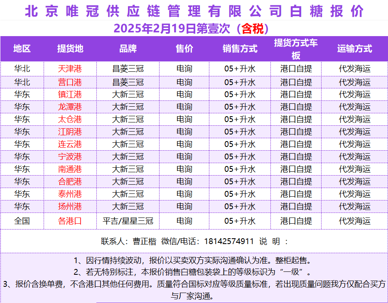Image resolution: width=388 pixels, height=303 pixels.
Task: Select the 各港口 entry in 全国 row
Action: pyautogui.click(x=70, y=221)
